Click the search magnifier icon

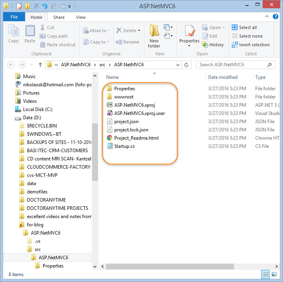pyautogui.click(x=269, y=65)
